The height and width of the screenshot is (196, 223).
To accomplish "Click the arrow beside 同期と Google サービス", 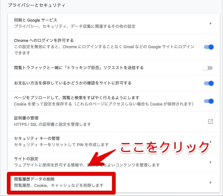I will pos(211,23).
